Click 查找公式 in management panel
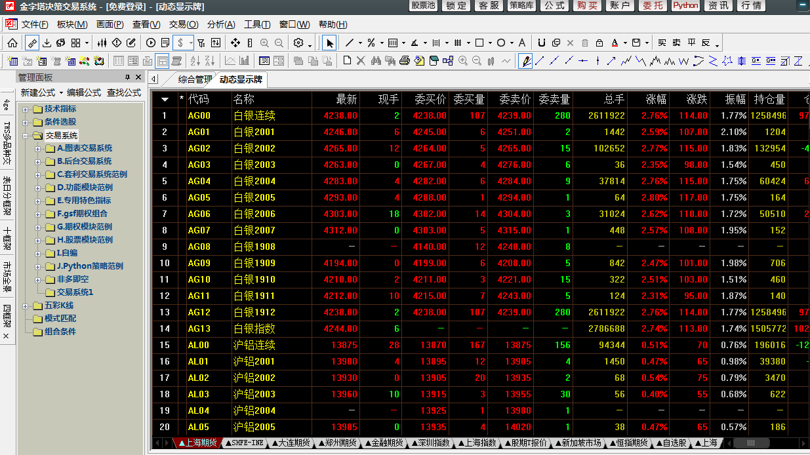810x455 pixels. pyautogui.click(x=124, y=93)
